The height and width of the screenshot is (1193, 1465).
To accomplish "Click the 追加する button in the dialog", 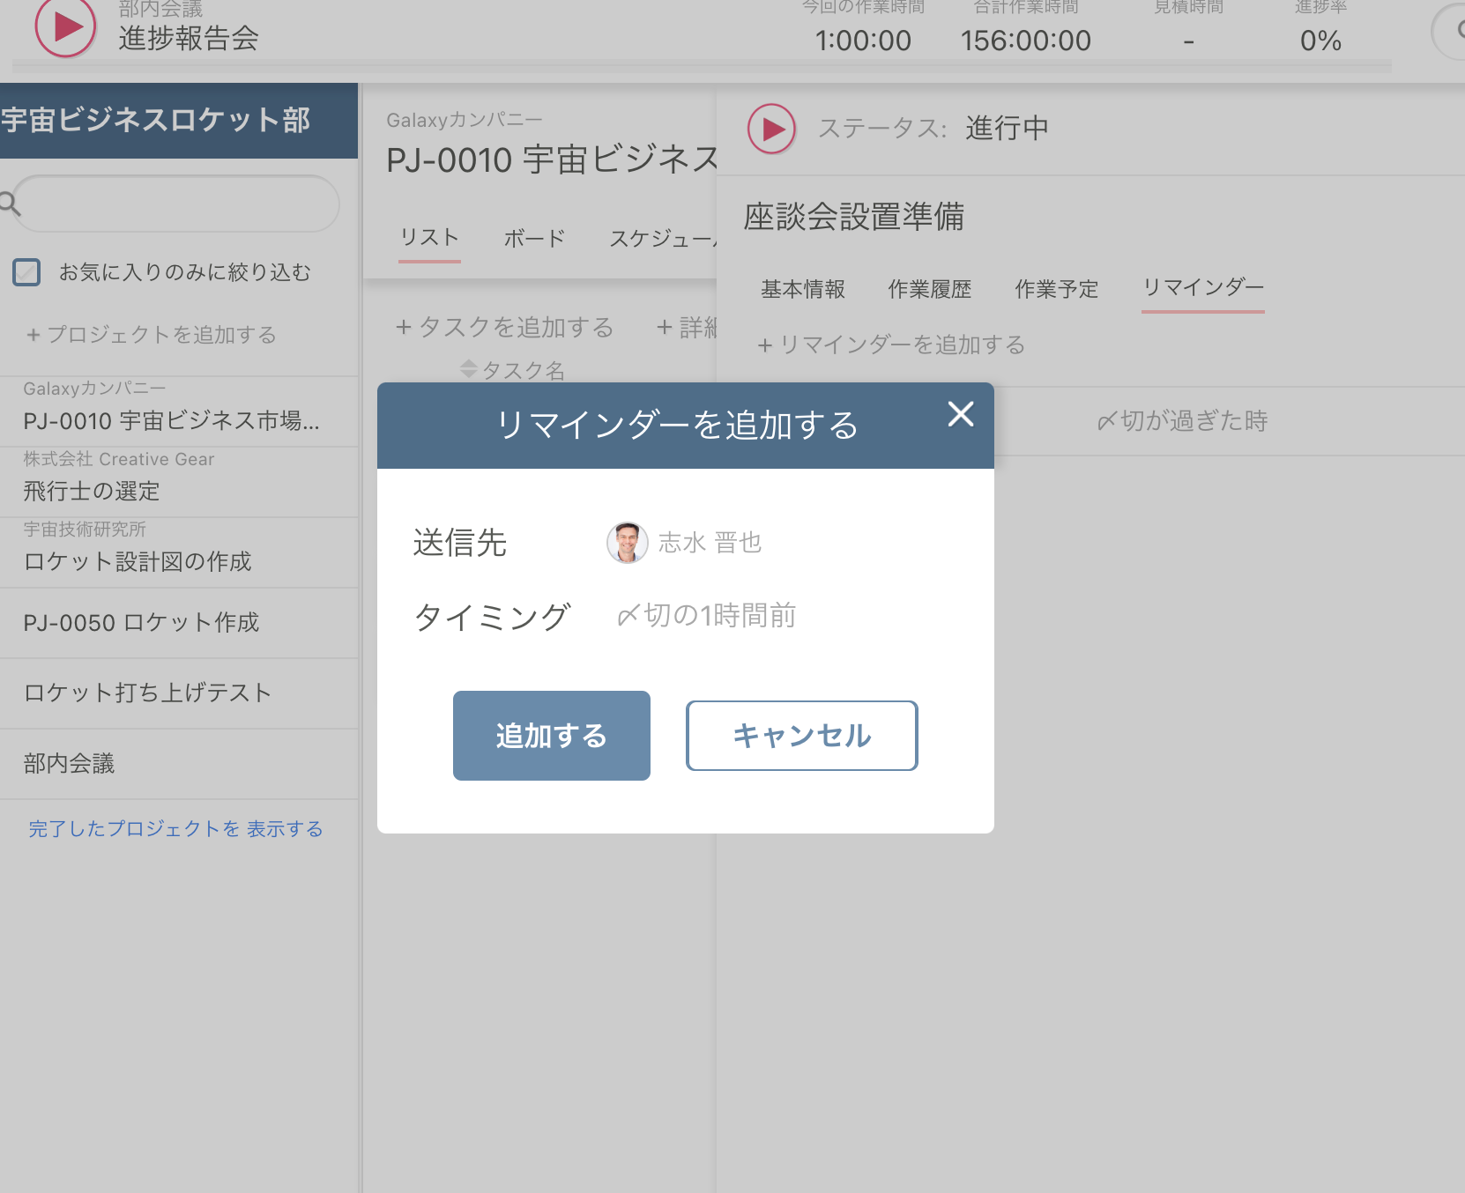I will pyautogui.click(x=551, y=735).
